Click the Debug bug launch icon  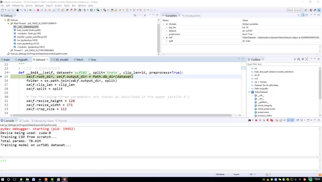[x=84, y=10]
